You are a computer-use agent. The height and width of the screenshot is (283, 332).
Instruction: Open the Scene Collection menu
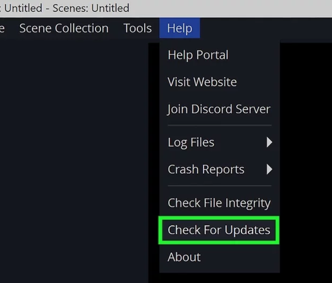pos(64,28)
